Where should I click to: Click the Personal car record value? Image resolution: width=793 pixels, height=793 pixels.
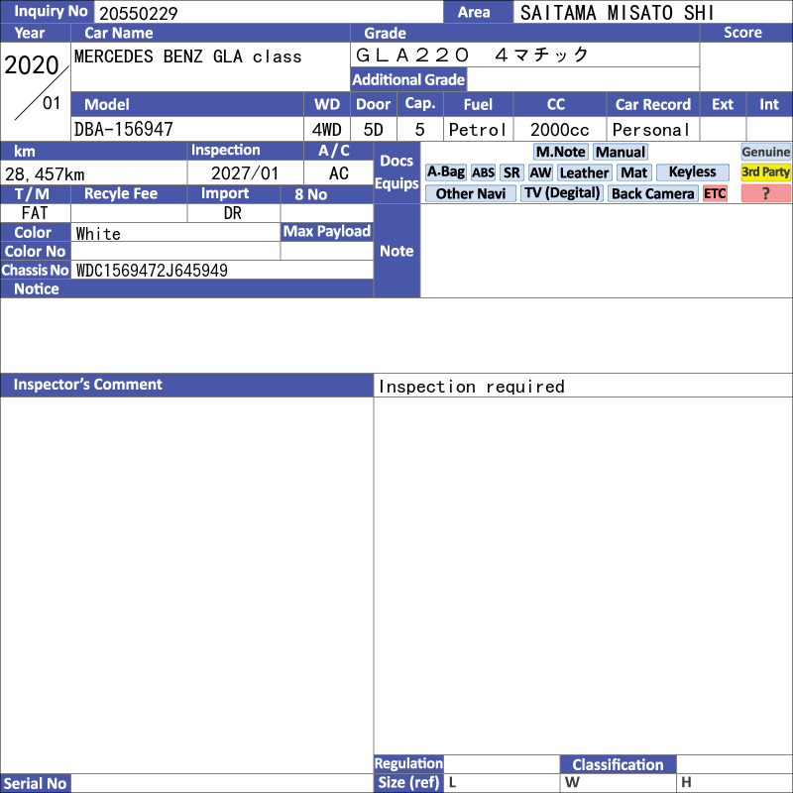click(651, 130)
